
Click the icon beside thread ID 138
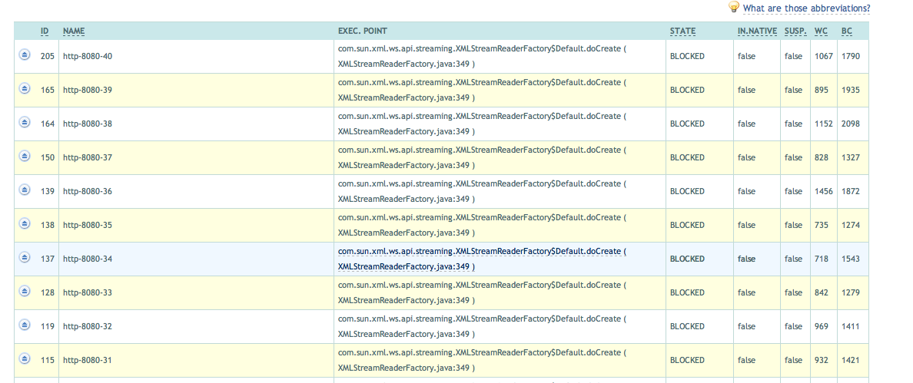pyautogui.click(x=25, y=223)
